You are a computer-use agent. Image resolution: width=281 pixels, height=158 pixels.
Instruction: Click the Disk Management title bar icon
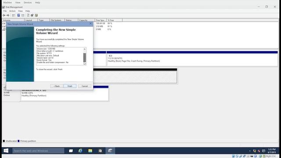4,7
